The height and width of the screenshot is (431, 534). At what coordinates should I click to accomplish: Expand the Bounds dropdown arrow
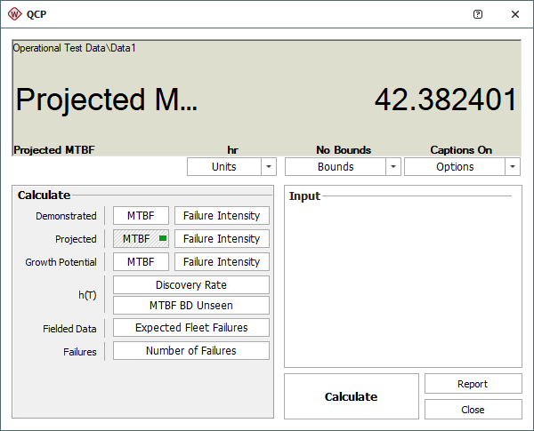coord(392,167)
